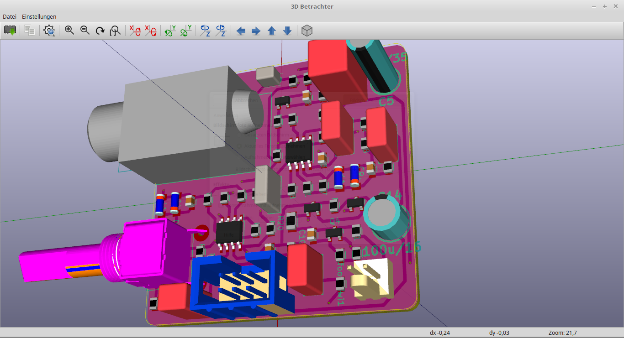Zoom out with the magnifier minus icon
Image resolution: width=624 pixels, height=338 pixels.
pyautogui.click(x=85, y=31)
